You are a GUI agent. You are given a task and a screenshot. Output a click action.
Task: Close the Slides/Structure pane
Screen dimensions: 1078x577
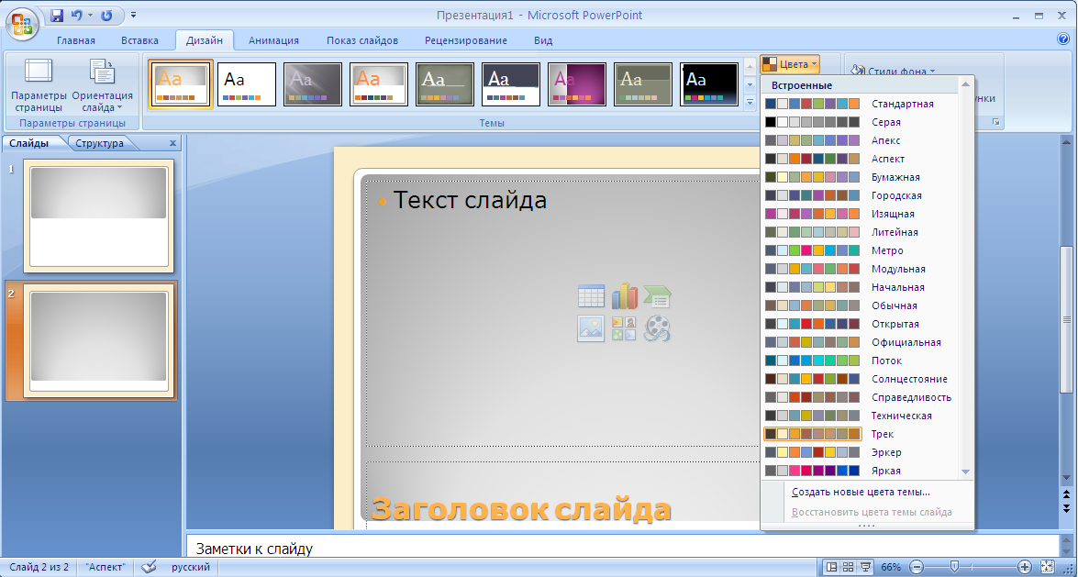click(x=172, y=144)
